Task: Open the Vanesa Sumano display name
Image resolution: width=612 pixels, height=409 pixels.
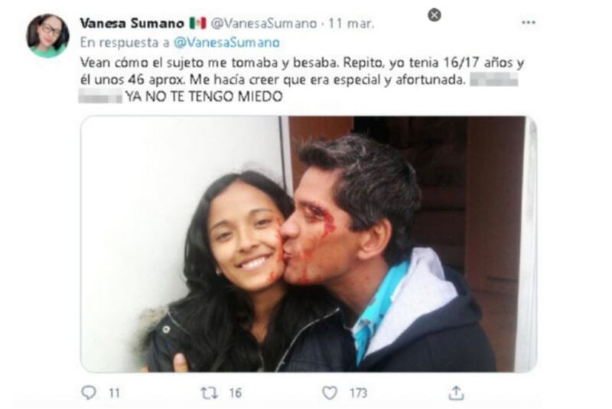Action: pyautogui.click(x=132, y=24)
